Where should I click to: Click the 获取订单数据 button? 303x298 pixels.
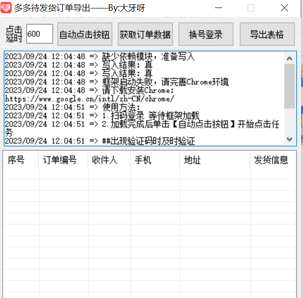(x=146, y=34)
